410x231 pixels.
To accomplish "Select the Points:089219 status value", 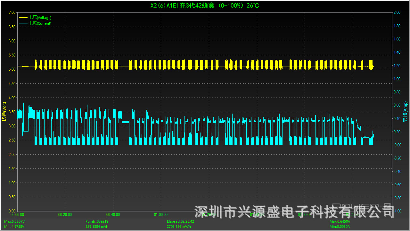I will pyautogui.click(x=97, y=221).
